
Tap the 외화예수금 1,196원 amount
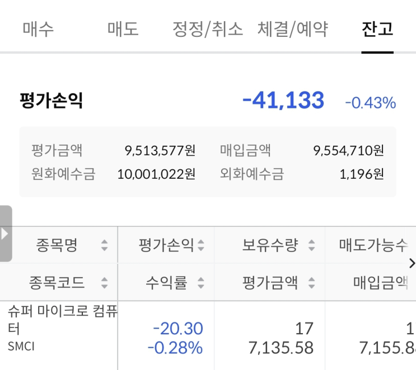[362, 174]
